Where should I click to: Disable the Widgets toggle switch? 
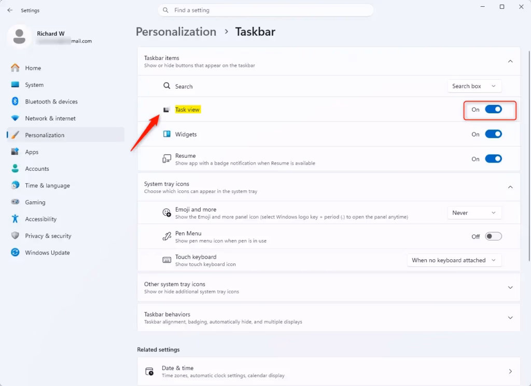pos(493,134)
